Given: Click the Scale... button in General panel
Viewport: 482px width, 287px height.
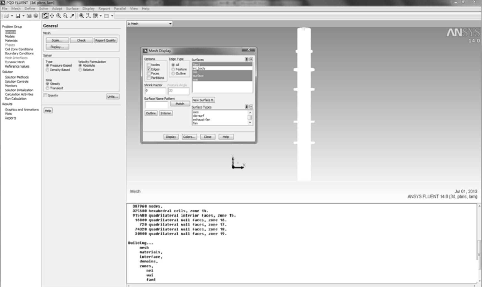Looking at the screenshot, I should 57,40.
